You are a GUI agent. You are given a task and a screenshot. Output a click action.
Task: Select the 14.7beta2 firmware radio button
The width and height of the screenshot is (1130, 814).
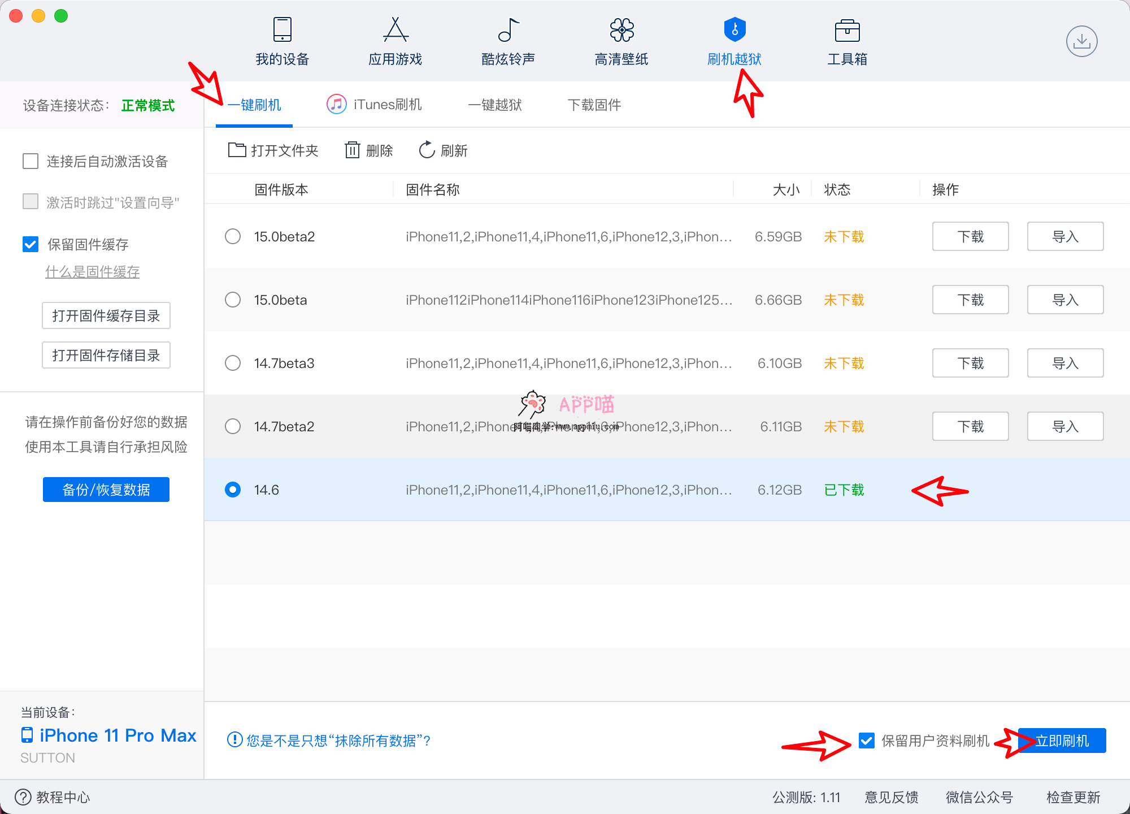[233, 426]
